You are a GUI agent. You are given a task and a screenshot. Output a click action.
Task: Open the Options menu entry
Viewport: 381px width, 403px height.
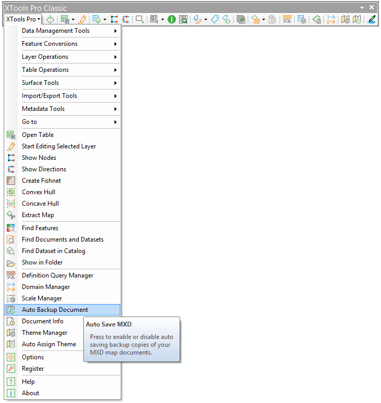44,357
